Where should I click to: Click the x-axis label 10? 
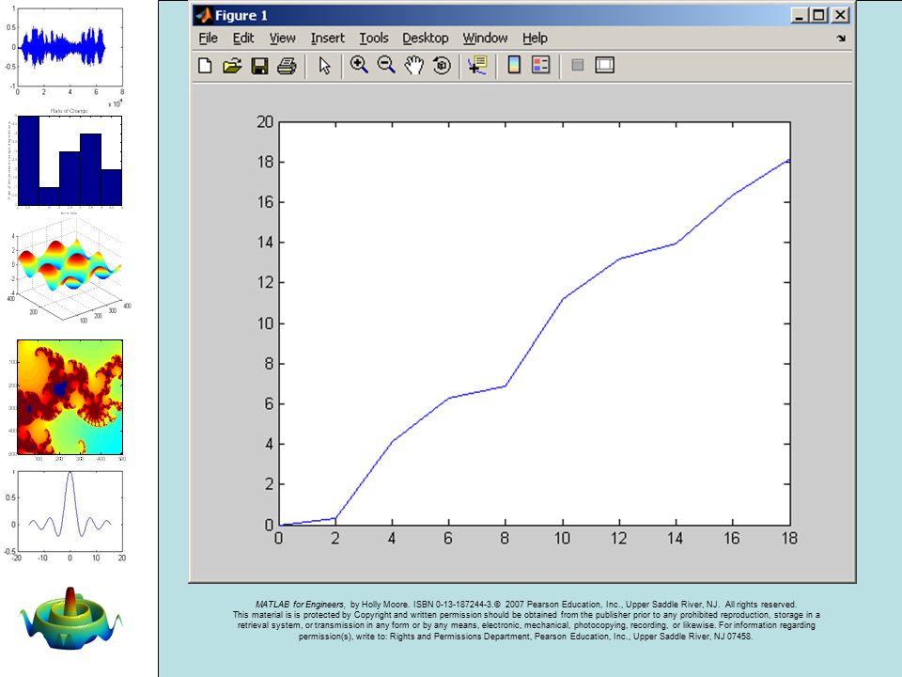pyautogui.click(x=562, y=538)
